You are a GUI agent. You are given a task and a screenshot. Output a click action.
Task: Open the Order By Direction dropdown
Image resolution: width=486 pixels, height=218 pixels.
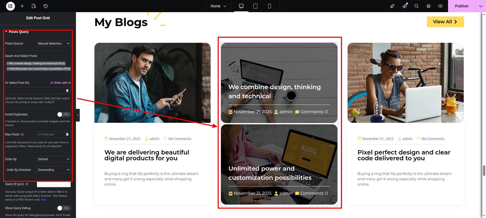coord(54,170)
